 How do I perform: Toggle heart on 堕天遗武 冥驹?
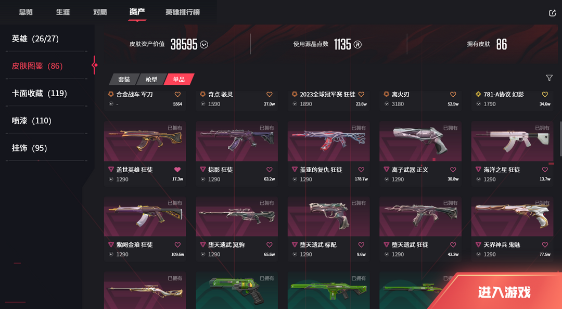pos(269,245)
